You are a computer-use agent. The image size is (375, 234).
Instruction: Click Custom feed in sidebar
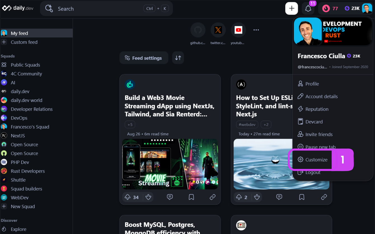pyautogui.click(x=36, y=42)
